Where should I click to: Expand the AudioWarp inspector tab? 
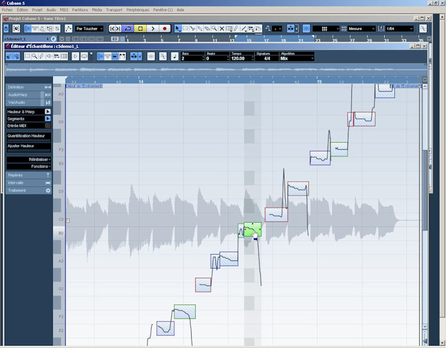(x=28, y=95)
